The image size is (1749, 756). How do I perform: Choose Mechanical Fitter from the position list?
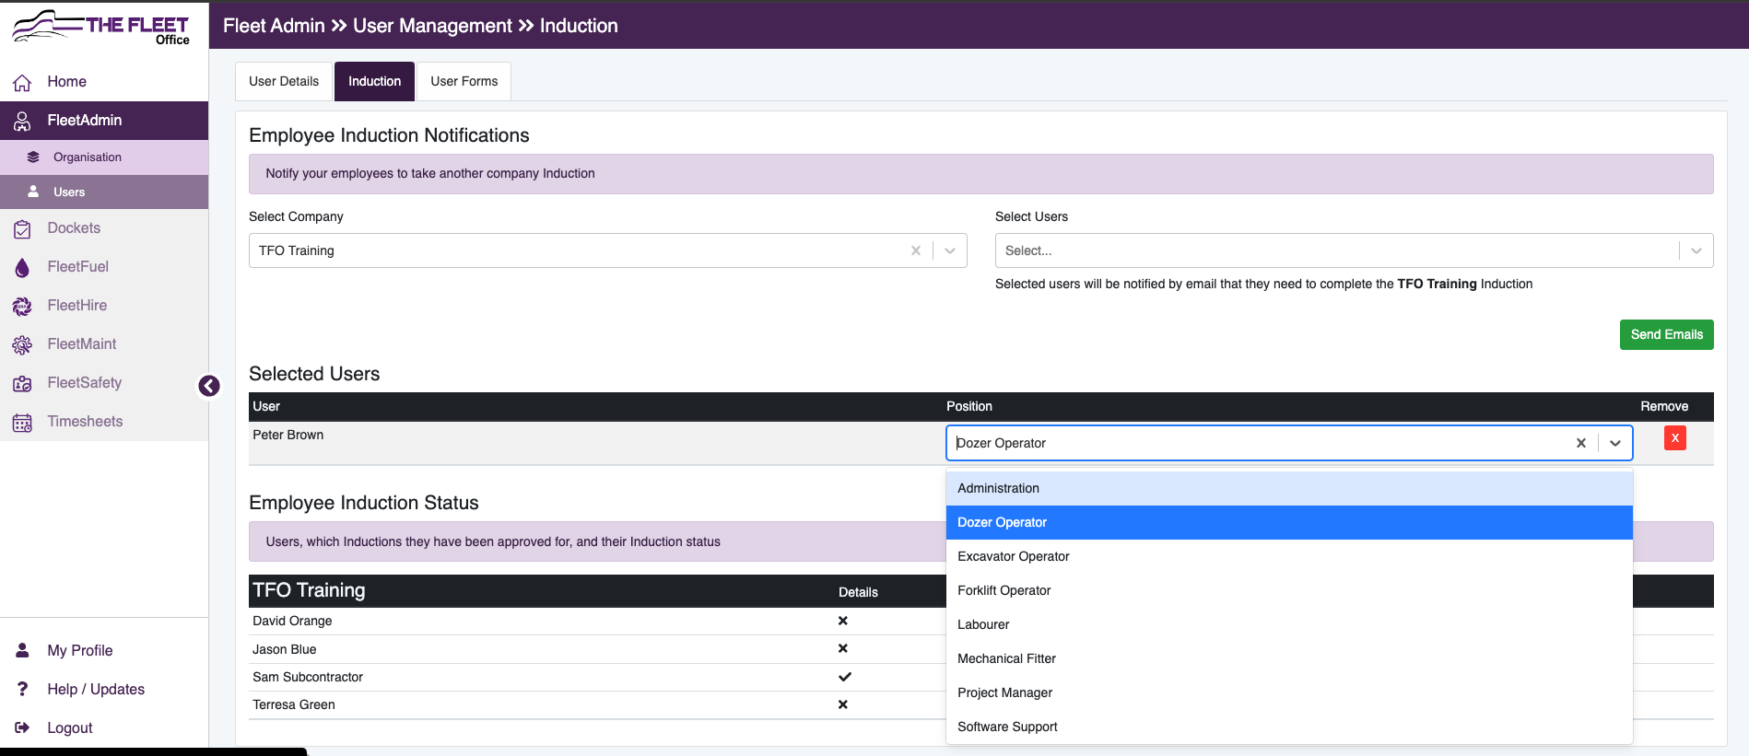point(1289,658)
